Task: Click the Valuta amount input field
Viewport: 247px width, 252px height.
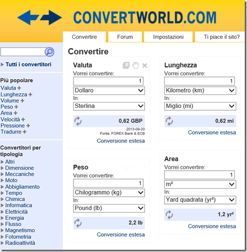Action: [x=108, y=81]
